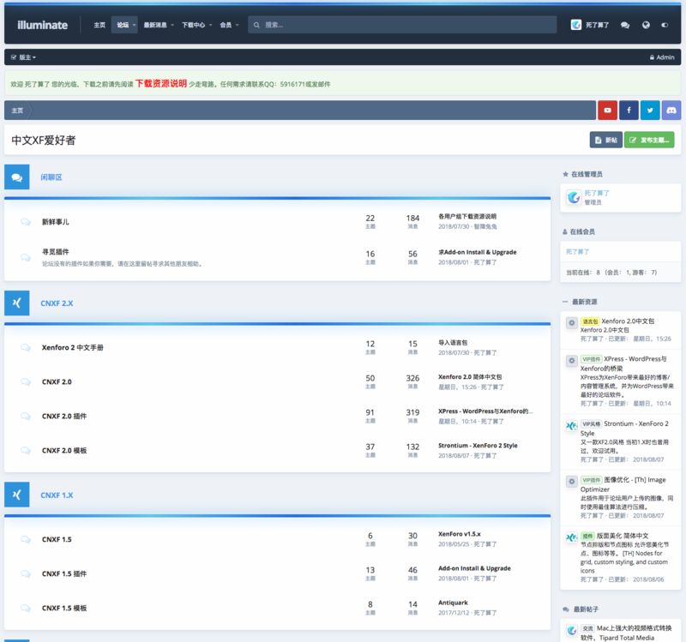Open the 版主 moderator dropdown

[24, 57]
